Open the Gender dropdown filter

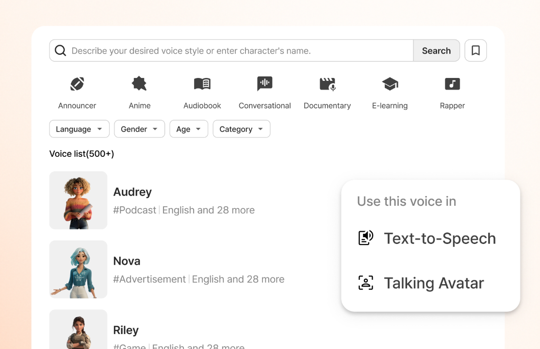point(139,129)
